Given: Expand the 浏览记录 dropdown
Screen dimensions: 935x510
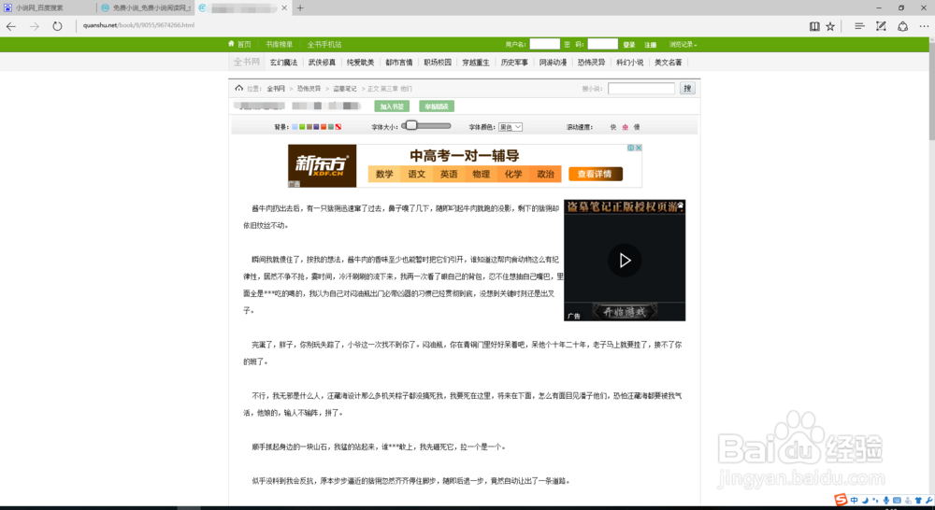Looking at the screenshot, I should (x=683, y=45).
